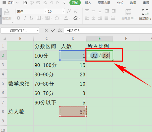Select column E header
The height and width of the screenshot is (132, 152).
coord(99,39)
